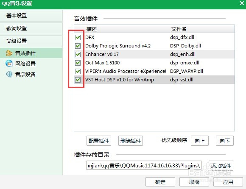This screenshot has width=246, height=189.
Task: Uncheck ViPER's Audio Processor eXperience checkbox
Action: (78, 71)
